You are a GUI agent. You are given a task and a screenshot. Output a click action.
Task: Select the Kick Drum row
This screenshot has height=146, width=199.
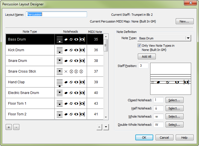pyautogui.click(x=30, y=50)
